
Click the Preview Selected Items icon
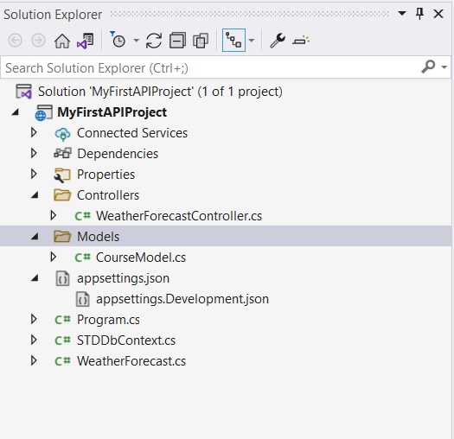coord(301,41)
